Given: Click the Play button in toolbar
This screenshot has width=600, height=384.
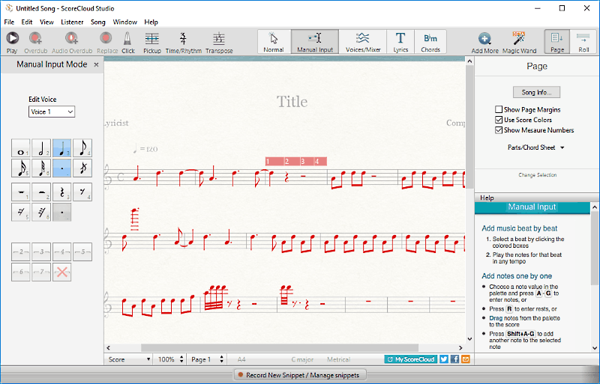Looking at the screenshot, I should point(12,42).
